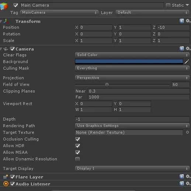Uncheck the Allow HDR option

click(x=77, y=146)
